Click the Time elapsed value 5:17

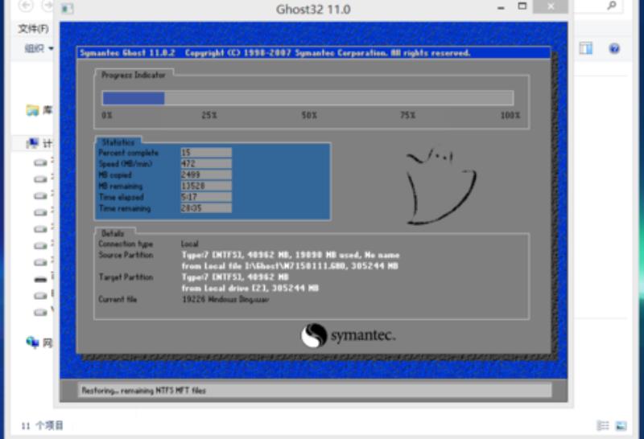click(x=206, y=197)
